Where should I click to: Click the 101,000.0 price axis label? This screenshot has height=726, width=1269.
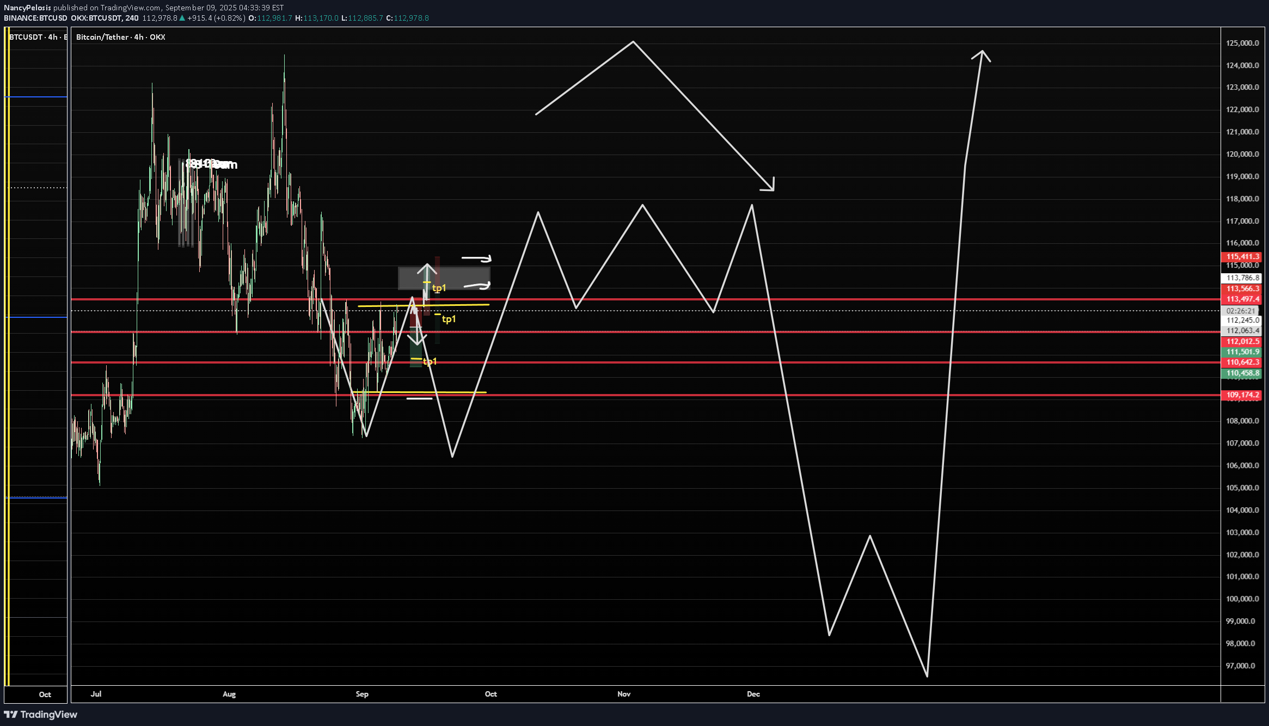coord(1242,576)
